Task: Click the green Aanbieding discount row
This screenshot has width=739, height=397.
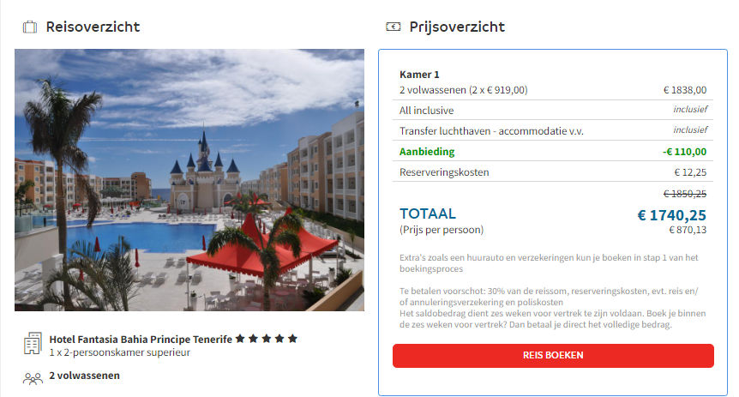Action: [x=553, y=152]
